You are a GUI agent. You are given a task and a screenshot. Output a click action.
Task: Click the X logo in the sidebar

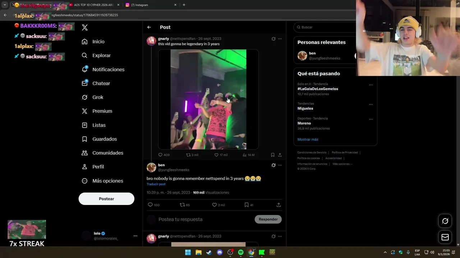point(85,28)
